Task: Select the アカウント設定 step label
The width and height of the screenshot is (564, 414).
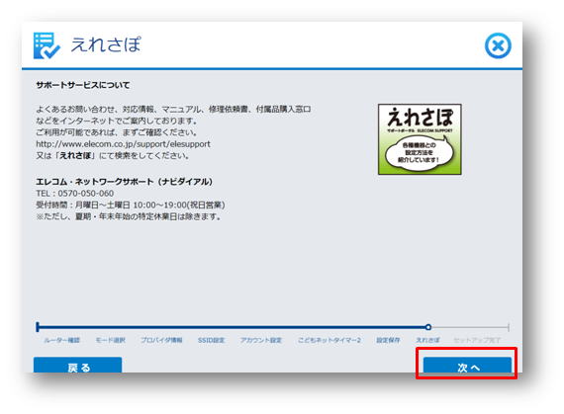Action: pyautogui.click(x=261, y=340)
